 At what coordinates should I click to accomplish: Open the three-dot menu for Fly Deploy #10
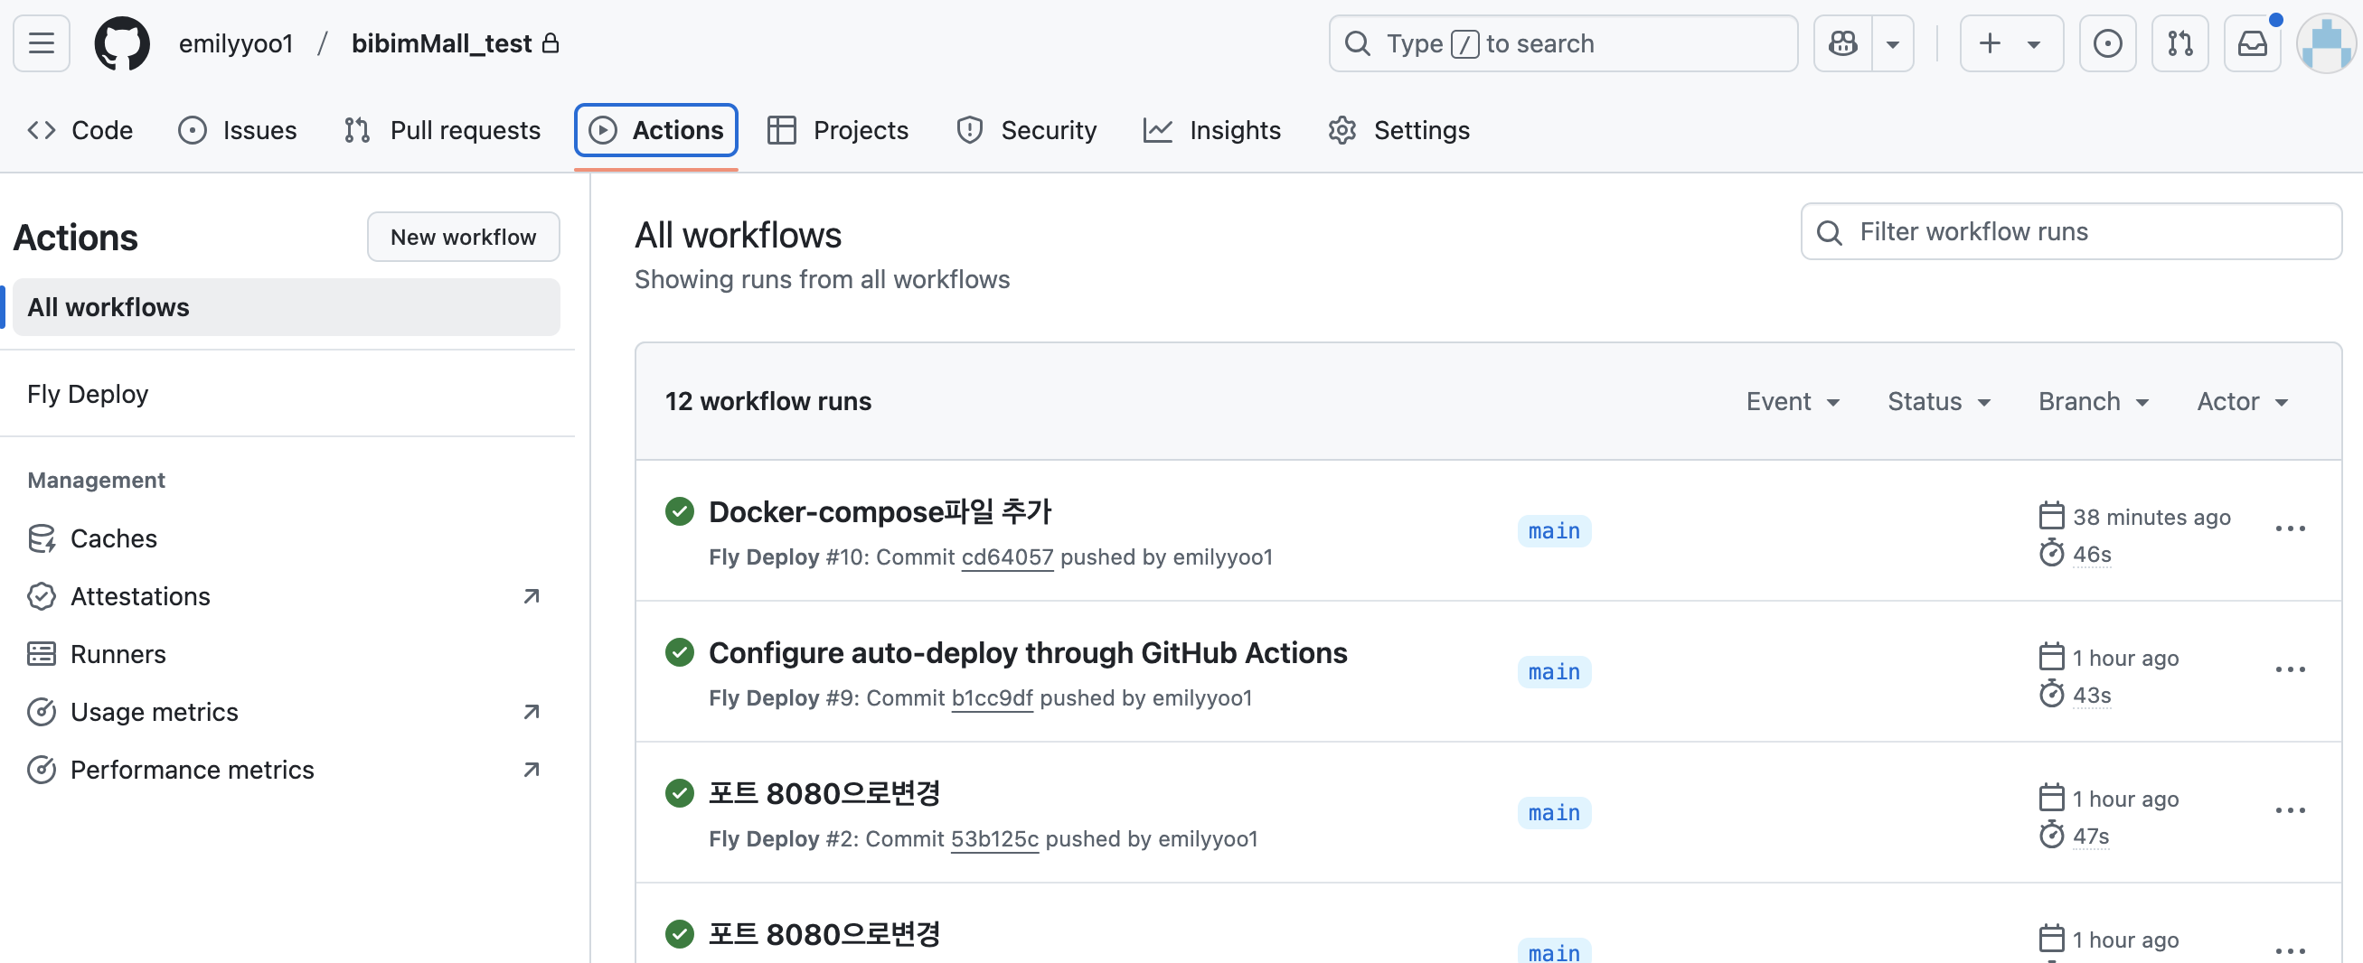point(2290,528)
